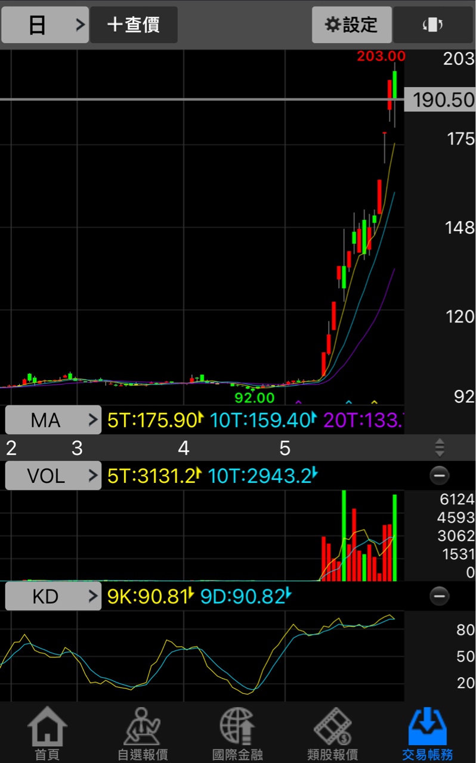Open the MA indicator selector
Viewport: 476px width, 763px height.
[53, 420]
